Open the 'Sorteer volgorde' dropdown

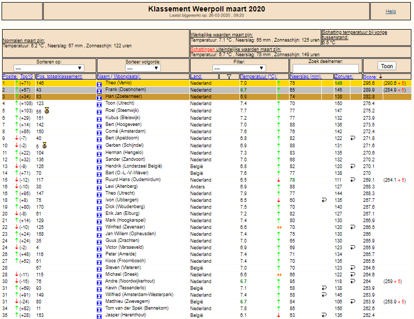[143, 68]
